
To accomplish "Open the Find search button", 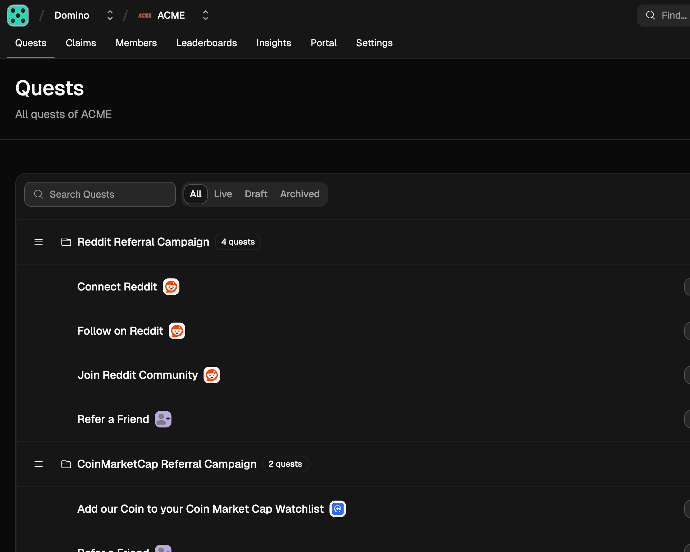I will pos(666,16).
